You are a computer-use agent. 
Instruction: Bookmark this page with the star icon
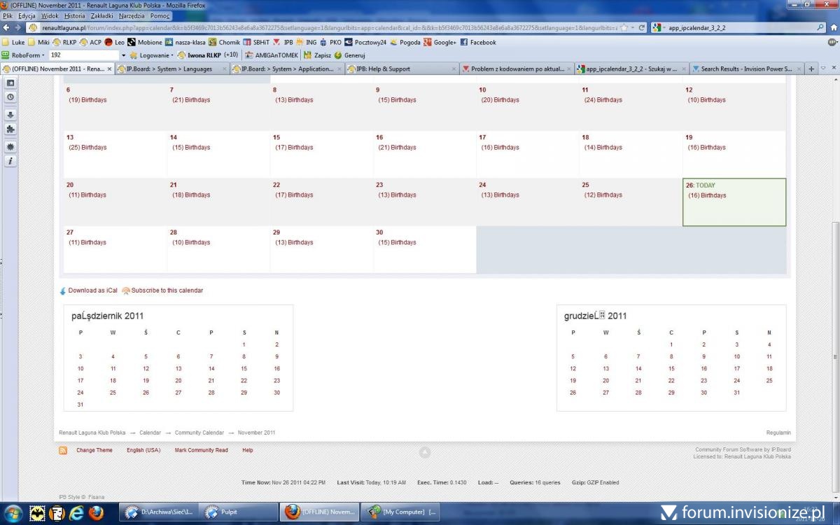click(623, 27)
